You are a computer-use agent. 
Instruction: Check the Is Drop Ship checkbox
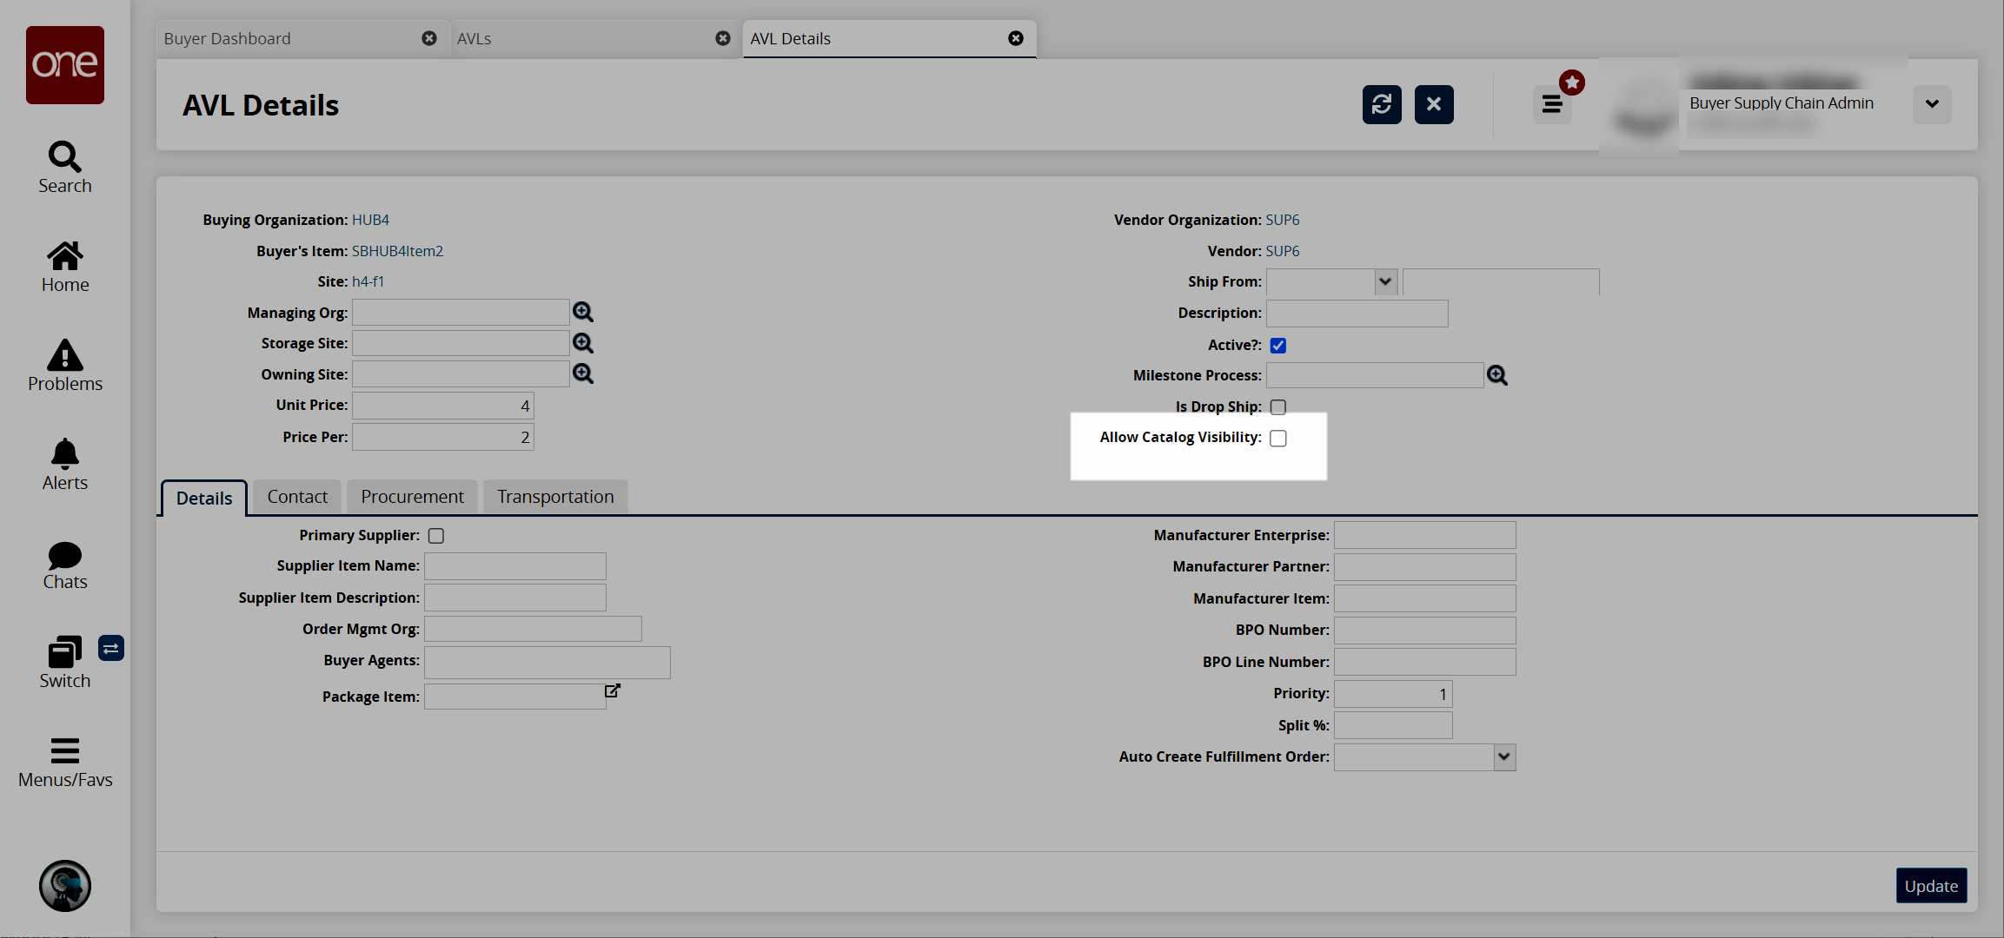point(1277,406)
